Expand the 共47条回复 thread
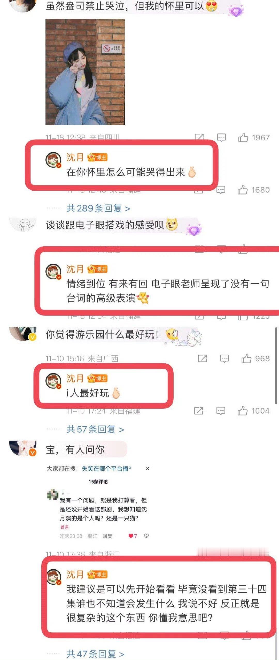279x660 pixels. pos(95,654)
